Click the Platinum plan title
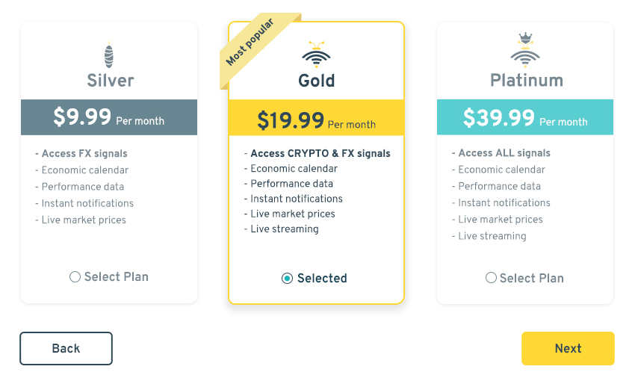Viewport: 635px width, 384px height. pos(526,81)
